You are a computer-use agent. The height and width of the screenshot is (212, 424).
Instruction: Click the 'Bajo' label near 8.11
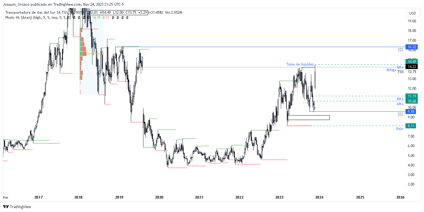pyautogui.click(x=400, y=129)
